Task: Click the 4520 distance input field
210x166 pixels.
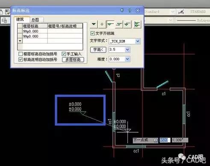Action: pyautogui.click(x=165, y=140)
